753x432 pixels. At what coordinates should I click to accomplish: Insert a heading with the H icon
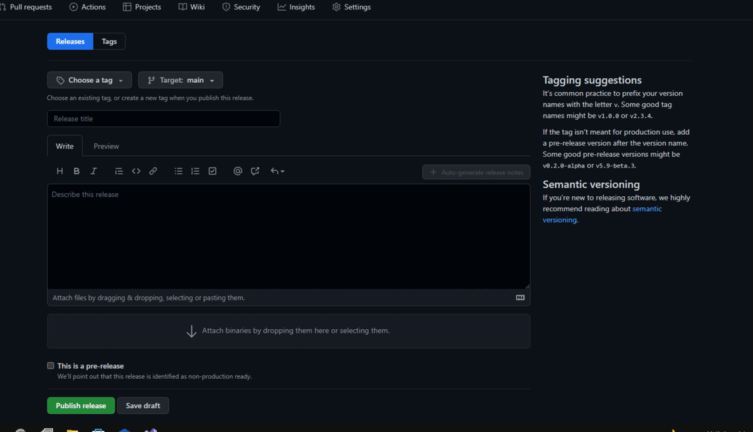tap(60, 171)
